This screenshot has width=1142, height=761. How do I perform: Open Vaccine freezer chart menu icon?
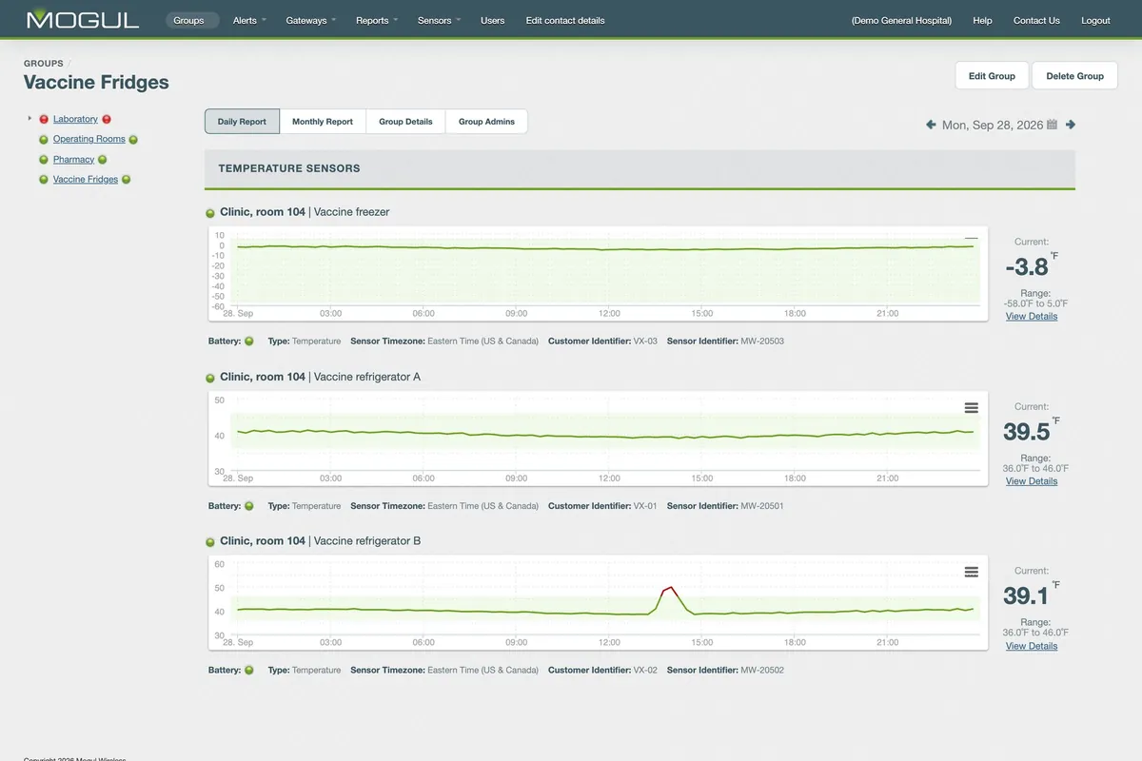coord(971,239)
